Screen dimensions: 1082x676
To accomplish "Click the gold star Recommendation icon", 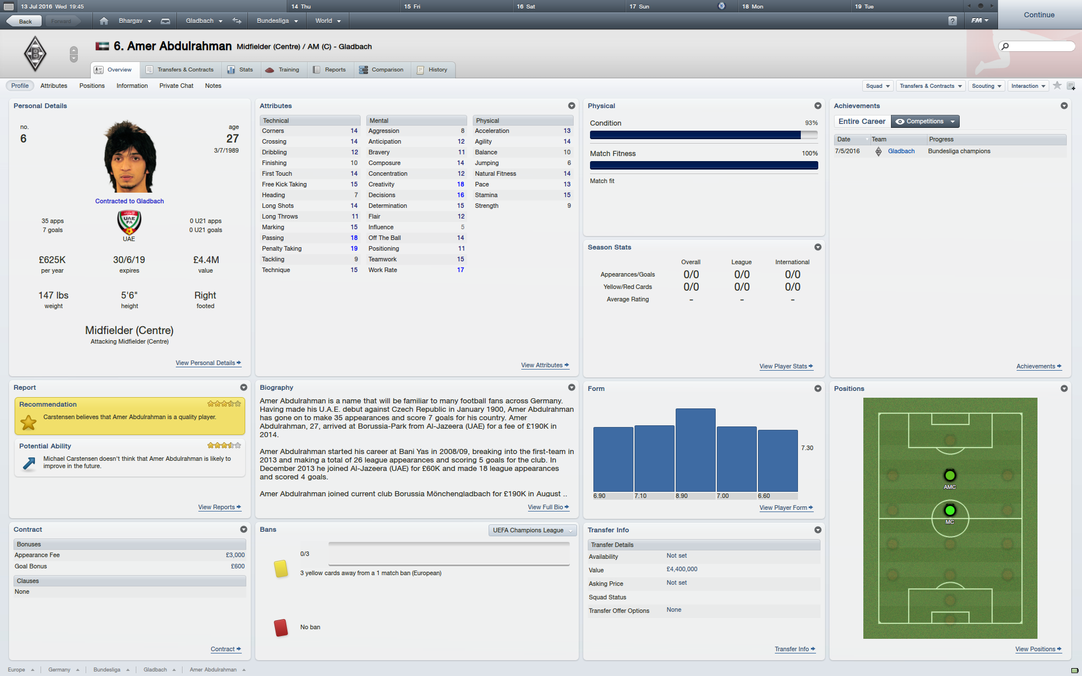I will tap(28, 422).
